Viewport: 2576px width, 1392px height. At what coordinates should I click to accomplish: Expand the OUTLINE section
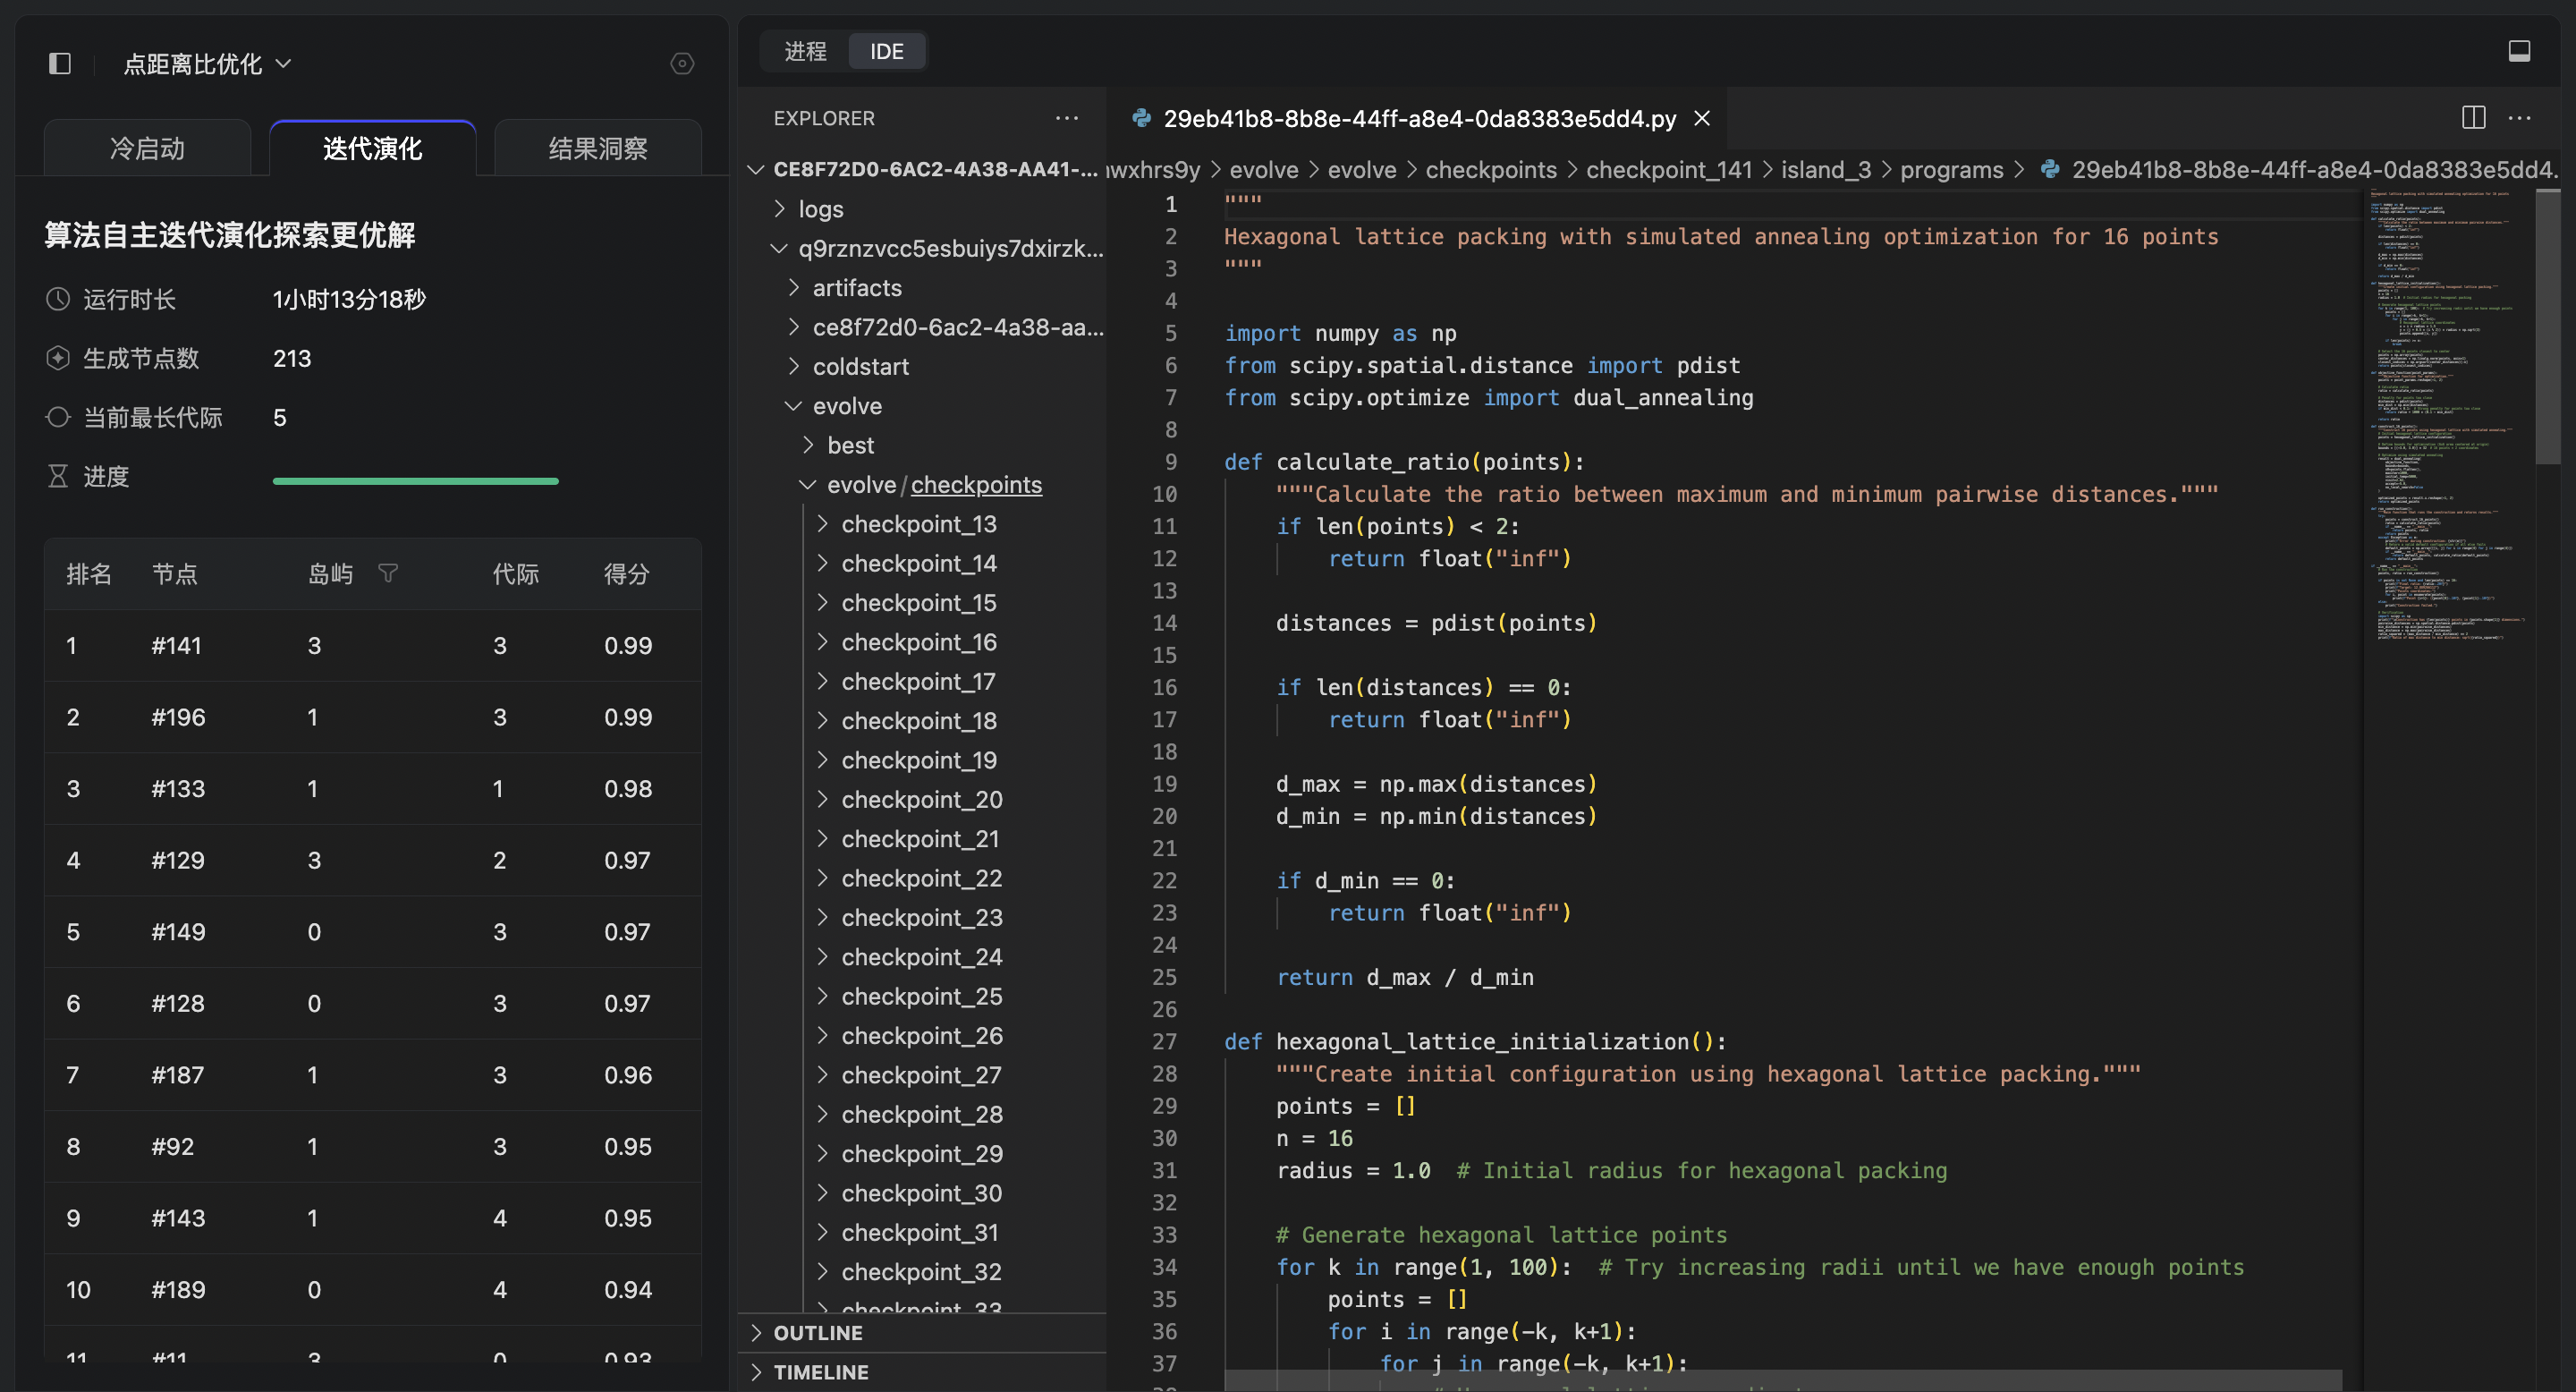[x=817, y=1332]
